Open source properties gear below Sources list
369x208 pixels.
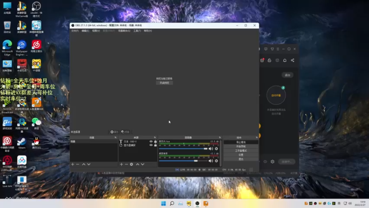(x=131, y=164)
